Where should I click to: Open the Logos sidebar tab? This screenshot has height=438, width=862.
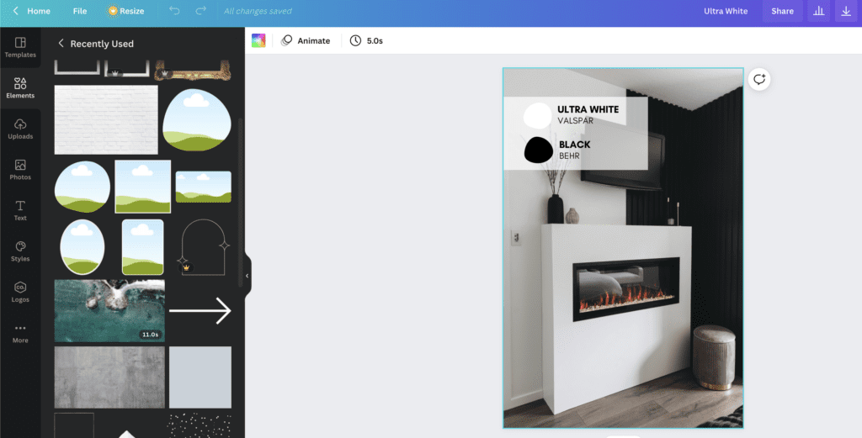tap(20, 292)
